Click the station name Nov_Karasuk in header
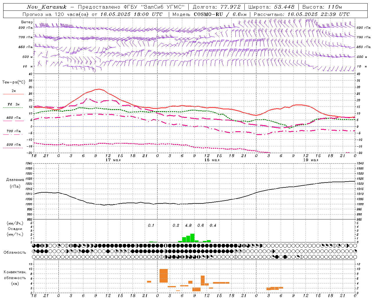Image resolution: width=372 pixels, height=298 pixels. click(46, 7)
